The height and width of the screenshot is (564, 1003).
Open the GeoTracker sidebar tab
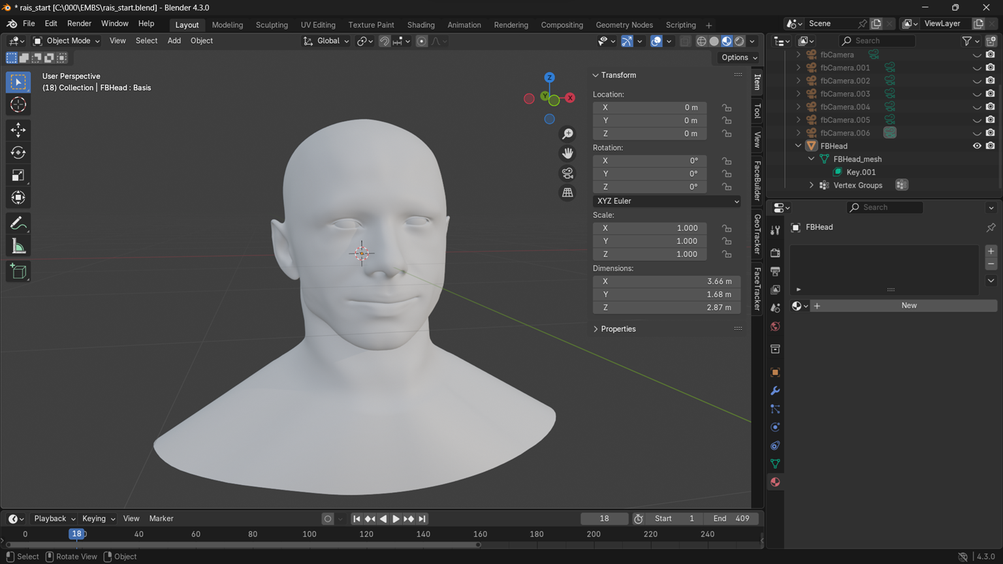(757, 234)
